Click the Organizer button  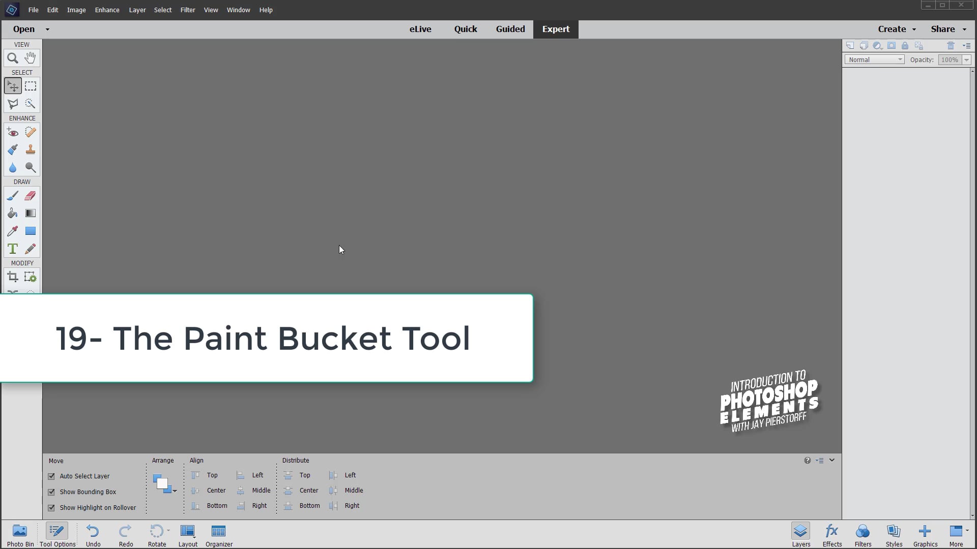219,534
